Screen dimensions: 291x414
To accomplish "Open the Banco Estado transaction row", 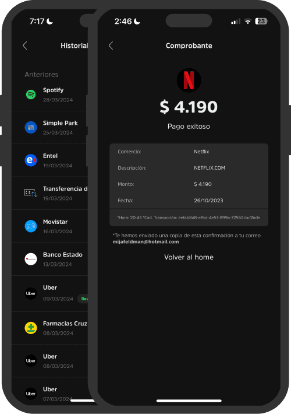I will tap(50, 259).
